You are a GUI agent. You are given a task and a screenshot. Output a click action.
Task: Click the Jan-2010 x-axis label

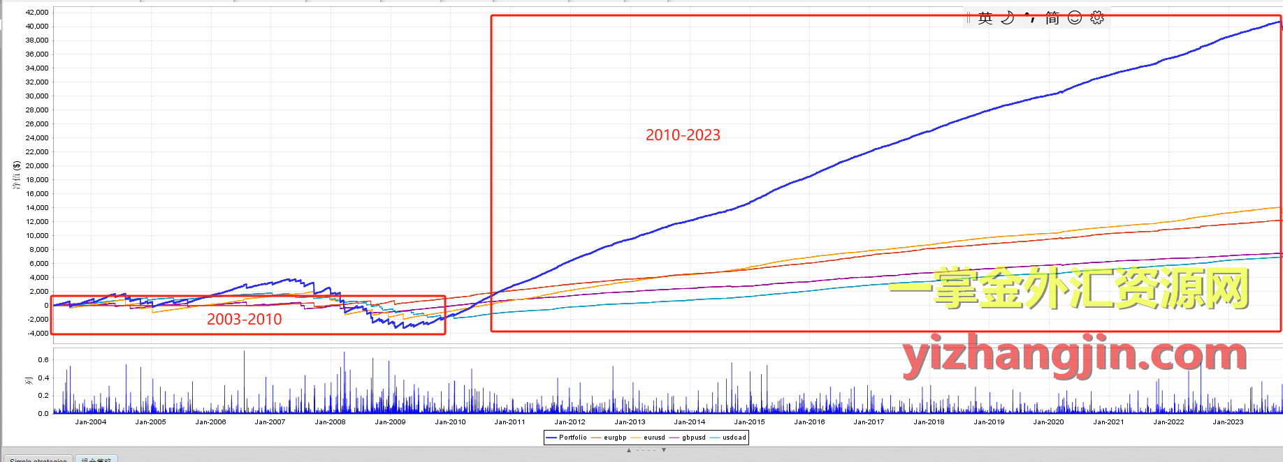coord(450,422)
